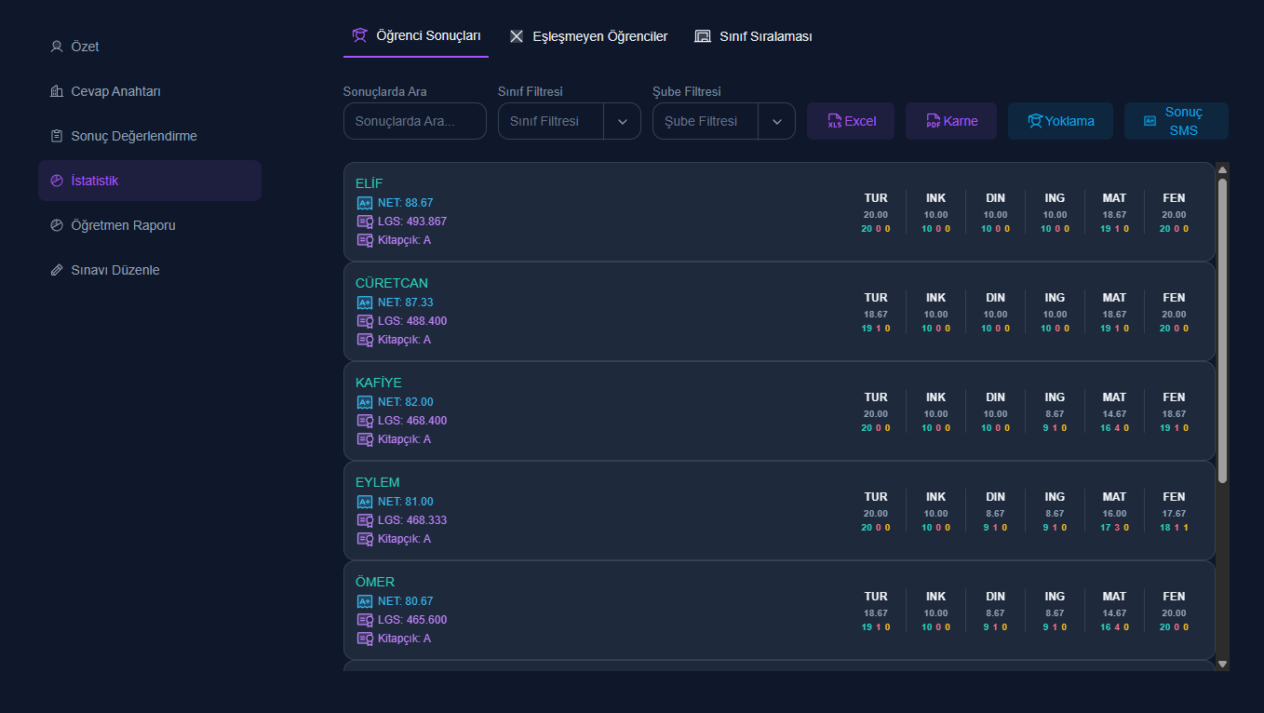Open Yoklama attendance button
The height and width of the screenshot is (713, 1264).
pos(1060,121)
